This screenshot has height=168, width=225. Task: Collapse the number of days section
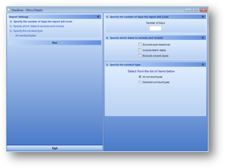[203, 17]
